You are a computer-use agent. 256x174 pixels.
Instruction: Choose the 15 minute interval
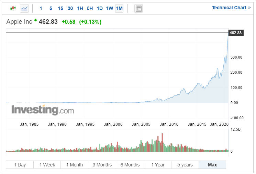pyautogui.click(x=60, y=8)
